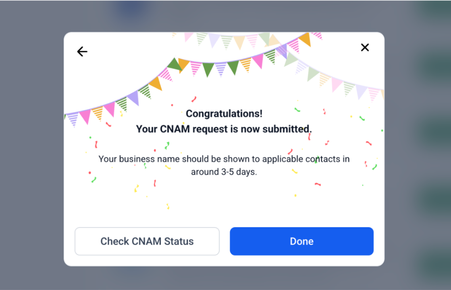The image size is (451, 290).
Task: Click the orange pennant near top right
Action: (x=305, y=39)
